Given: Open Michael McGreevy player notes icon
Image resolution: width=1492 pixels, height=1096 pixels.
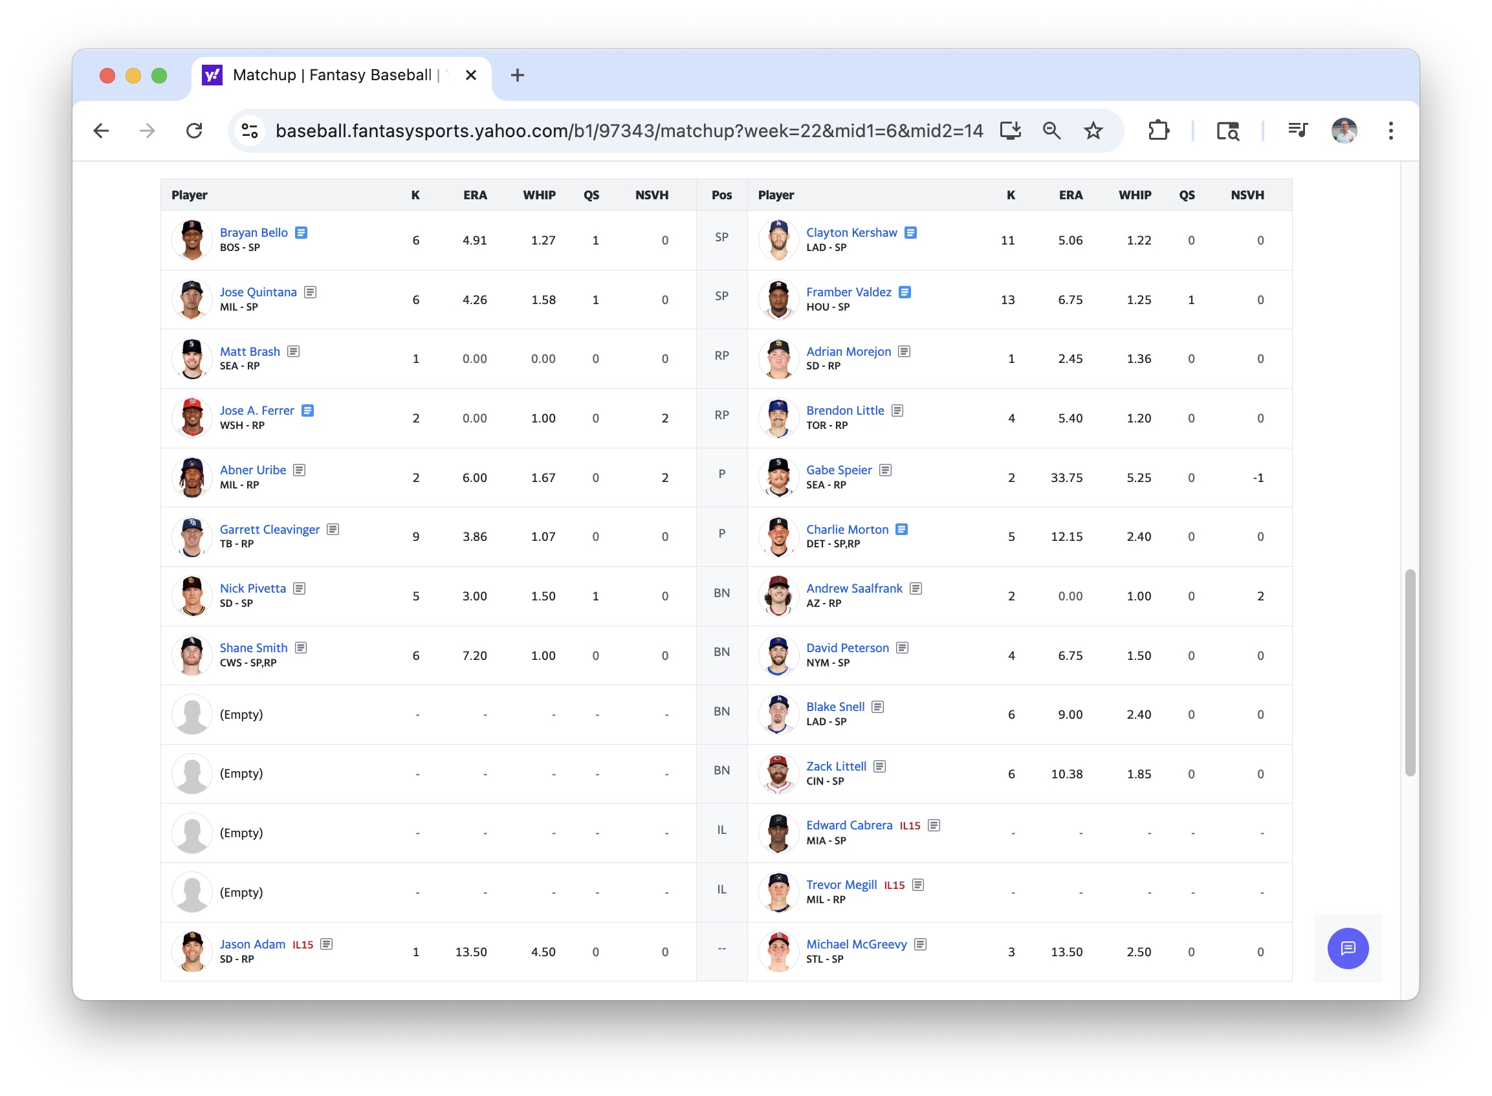Looking at the screenshot, I should tap(920, 945).
